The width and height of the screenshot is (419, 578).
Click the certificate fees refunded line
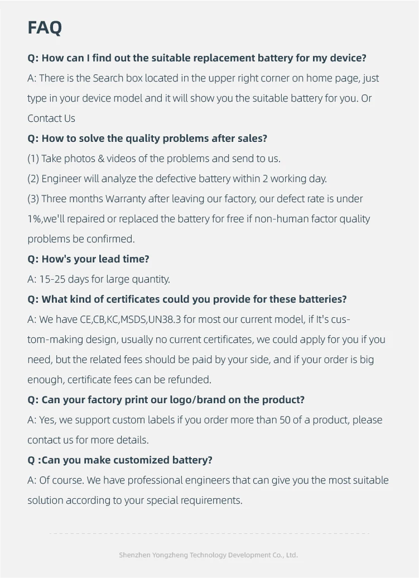tap(119, 380)
